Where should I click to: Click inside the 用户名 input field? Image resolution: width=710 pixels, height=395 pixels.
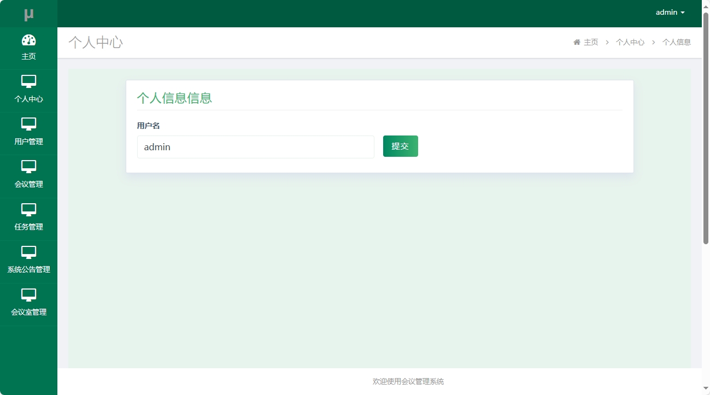(x=255, y=146)
